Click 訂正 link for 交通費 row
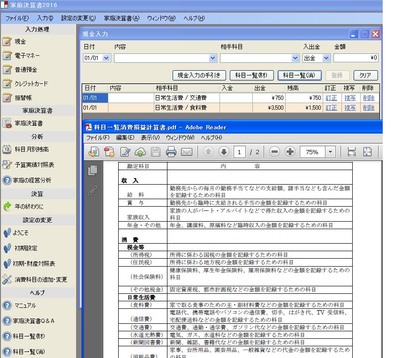The width and height of the screenshot is (409, 358). [x=331, y=98]
